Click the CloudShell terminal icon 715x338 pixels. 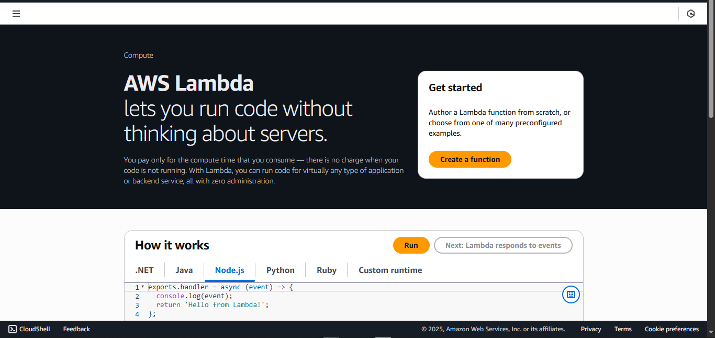coord(13,329)
